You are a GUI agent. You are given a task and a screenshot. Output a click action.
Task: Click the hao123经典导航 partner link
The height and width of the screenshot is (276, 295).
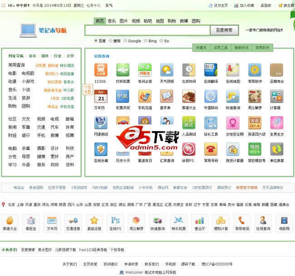[x=93, y=250]
